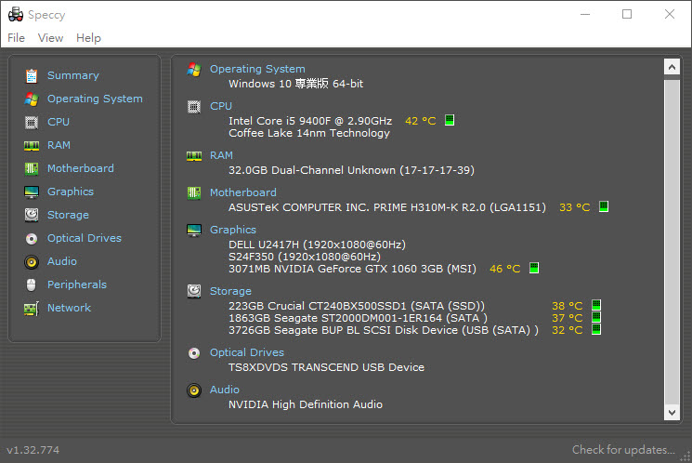692x463 pixels.
Task: Click the scrollbar down arrow
Action: coord(672,412)
